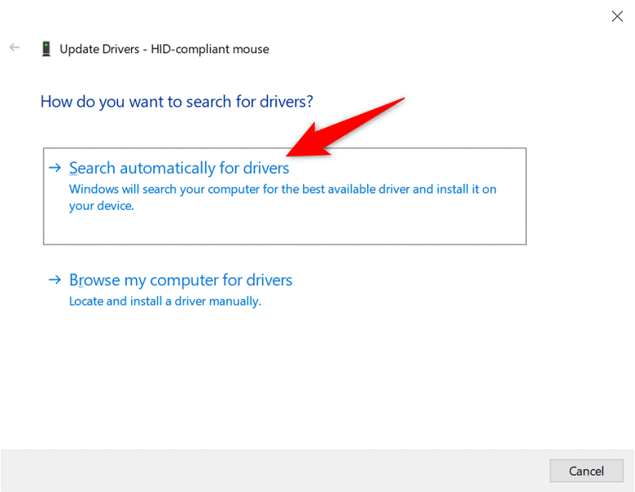Click the tail end of the red arrow

399,101
